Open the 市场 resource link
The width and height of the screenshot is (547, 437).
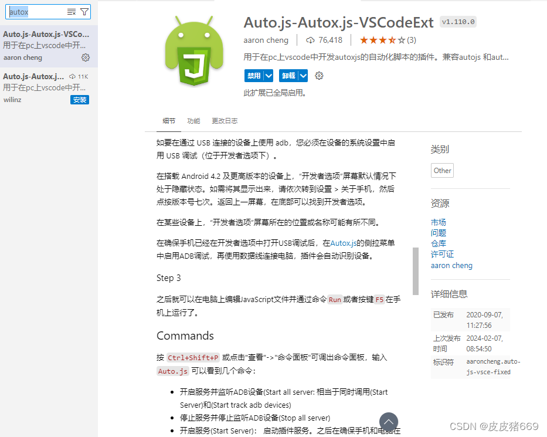click(438, 222)
